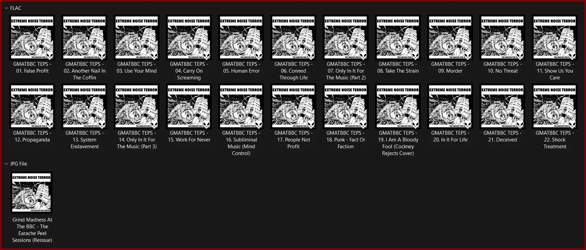
Task: Select the 16. Subliminal Music (Mind Control) icon
Action: [x=241, y=106]
